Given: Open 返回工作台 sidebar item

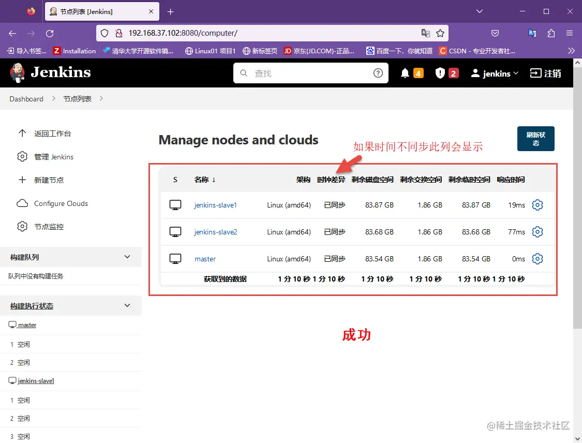Looking at the screenshot, I should 44,134.
